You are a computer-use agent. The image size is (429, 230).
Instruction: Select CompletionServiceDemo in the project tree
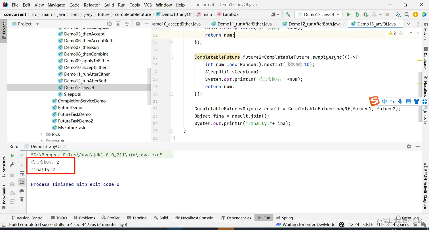pos(82,101)
